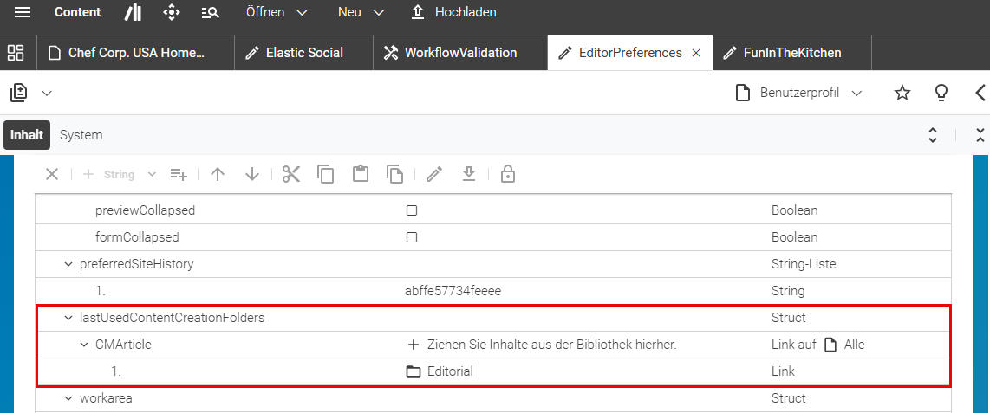Click the download import icon
This screenshot has height=413, width=990.
click(468, 174)
